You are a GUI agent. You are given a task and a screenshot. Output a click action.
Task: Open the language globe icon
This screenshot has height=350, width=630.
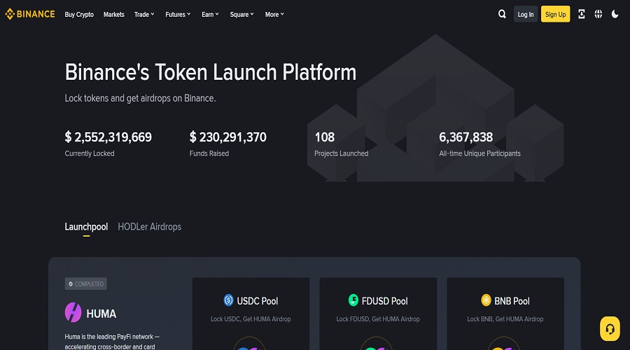[x=598, y=14]
